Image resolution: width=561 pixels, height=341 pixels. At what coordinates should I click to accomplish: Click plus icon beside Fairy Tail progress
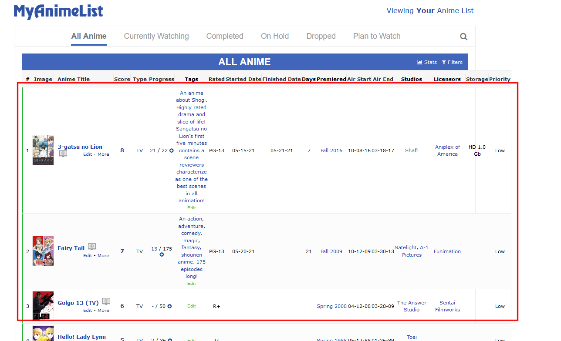(162, 254)
